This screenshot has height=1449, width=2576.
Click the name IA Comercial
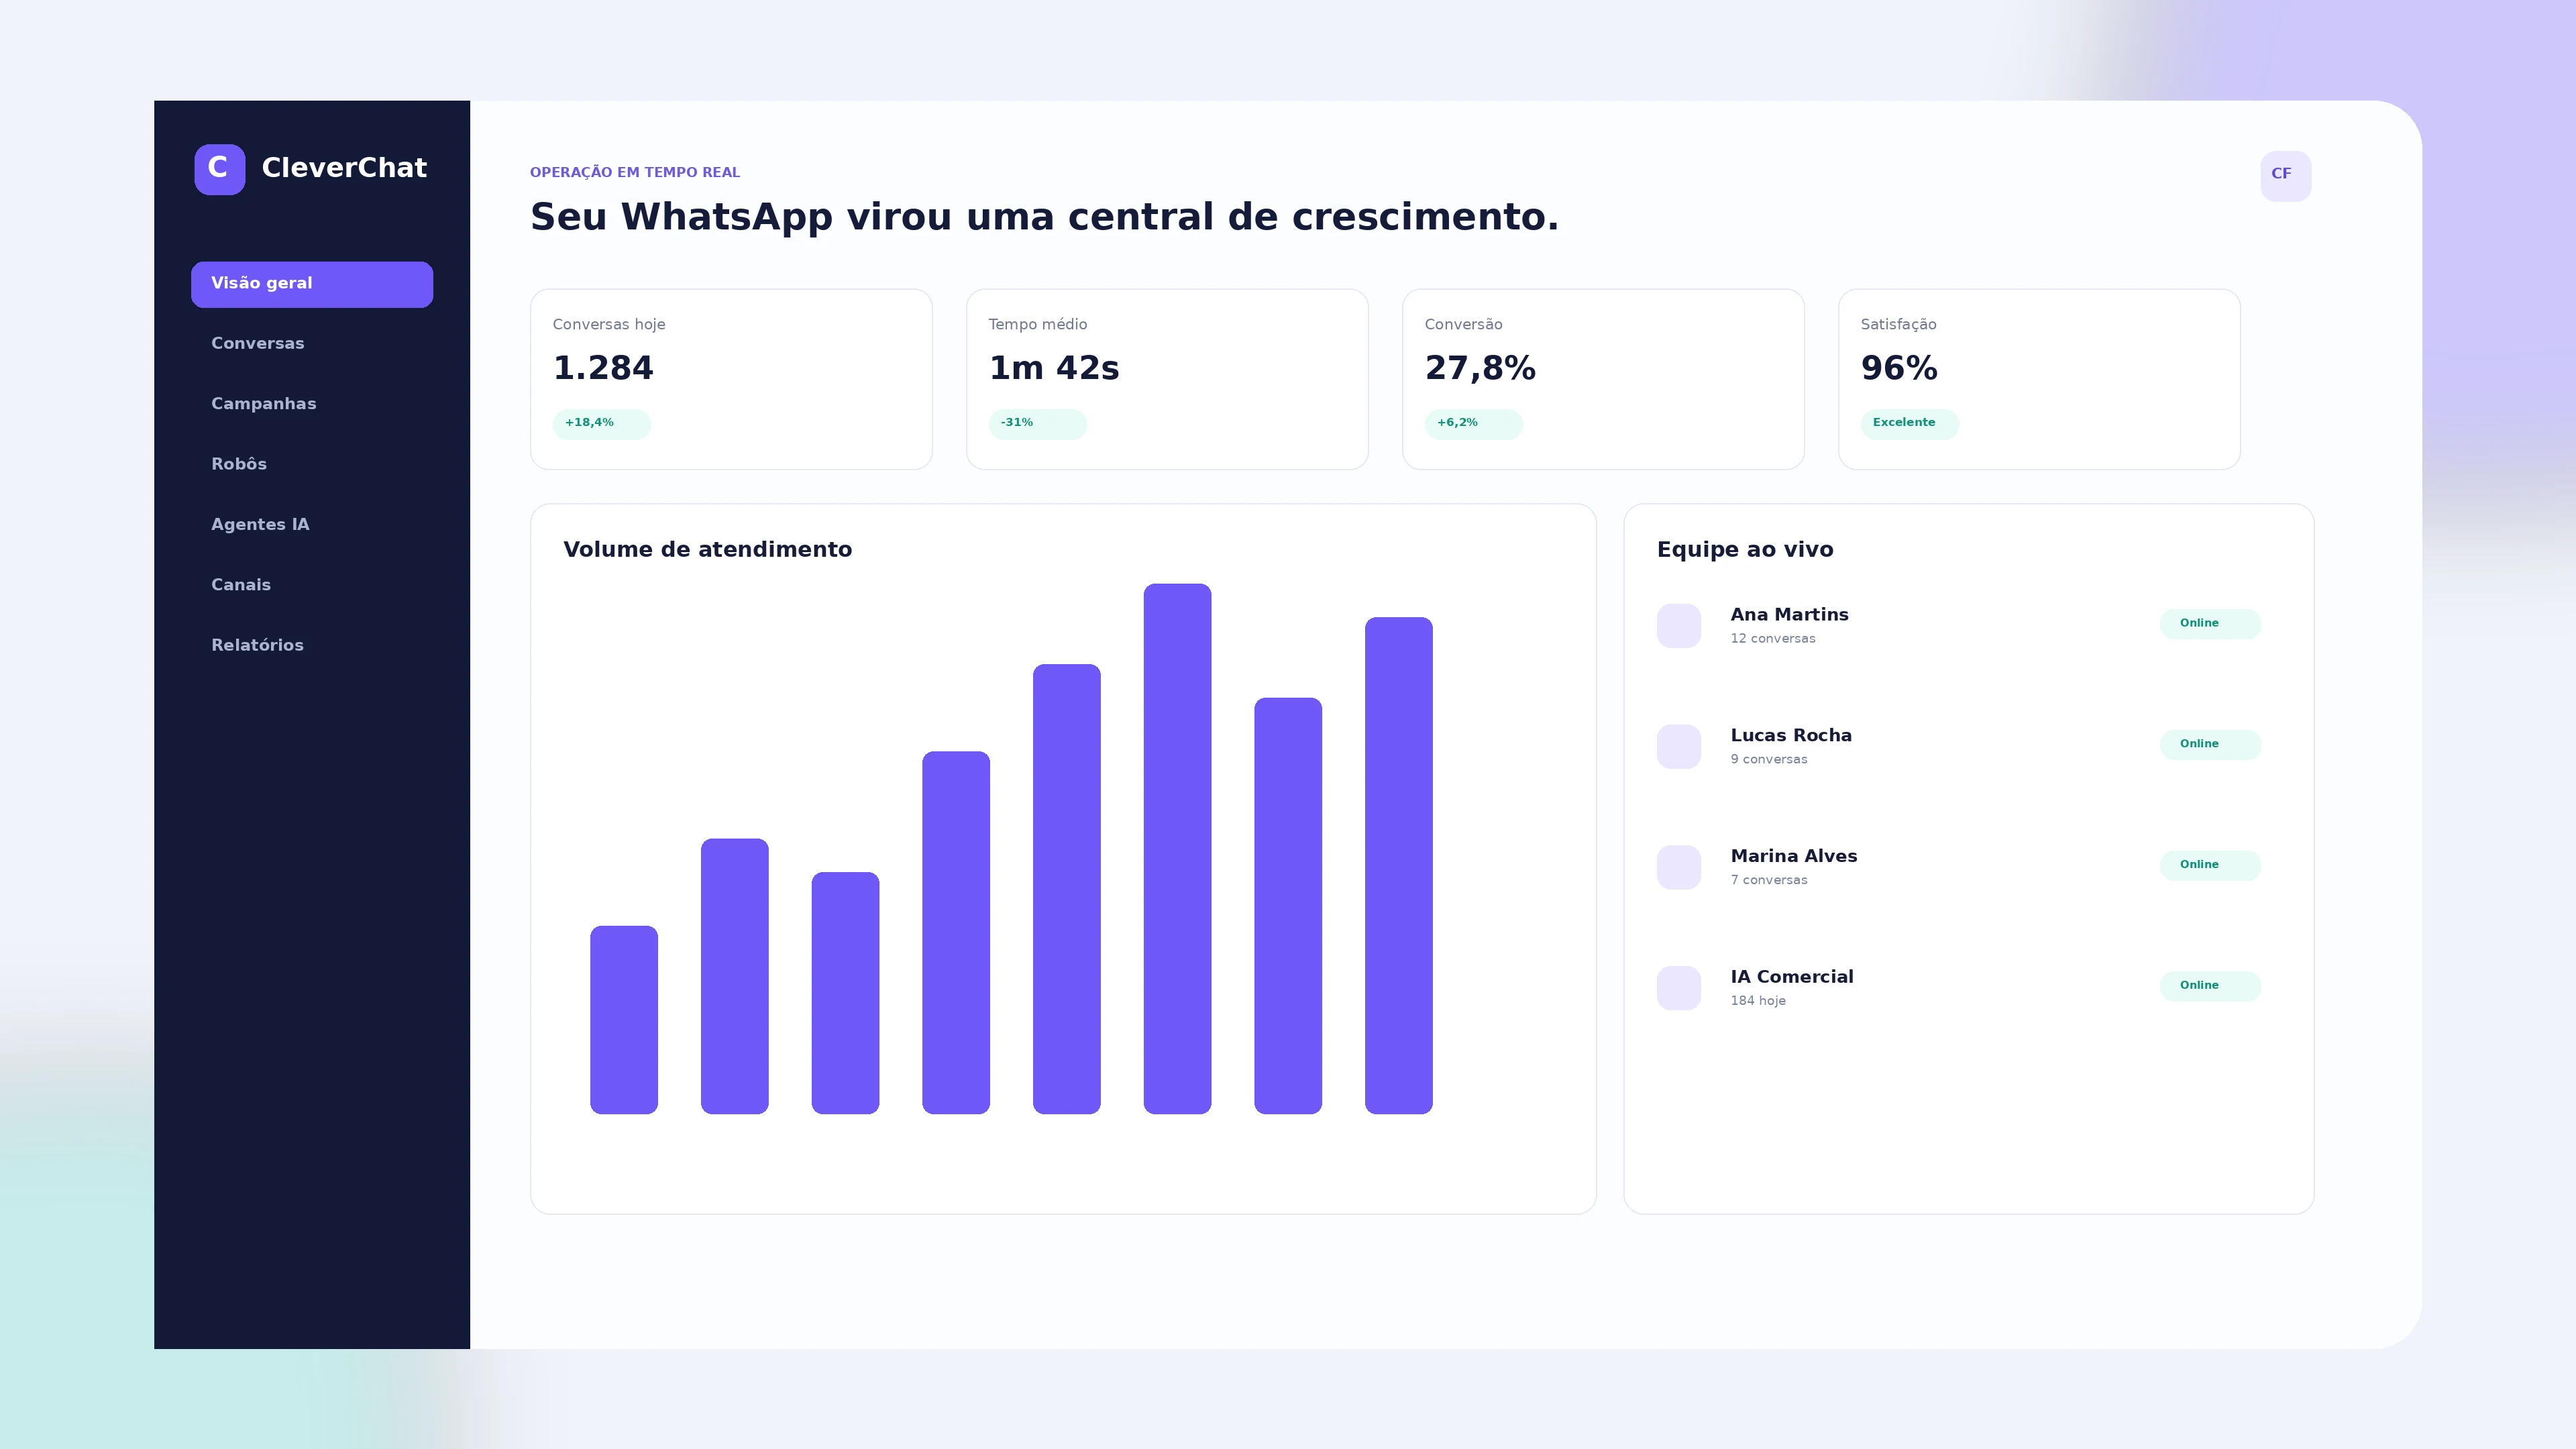point(1792,977)
